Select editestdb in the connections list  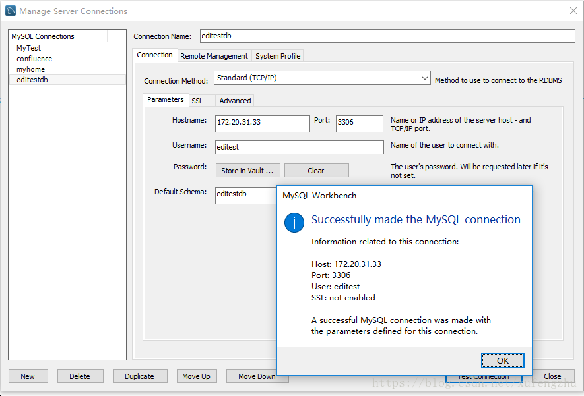tap(67, 80)
